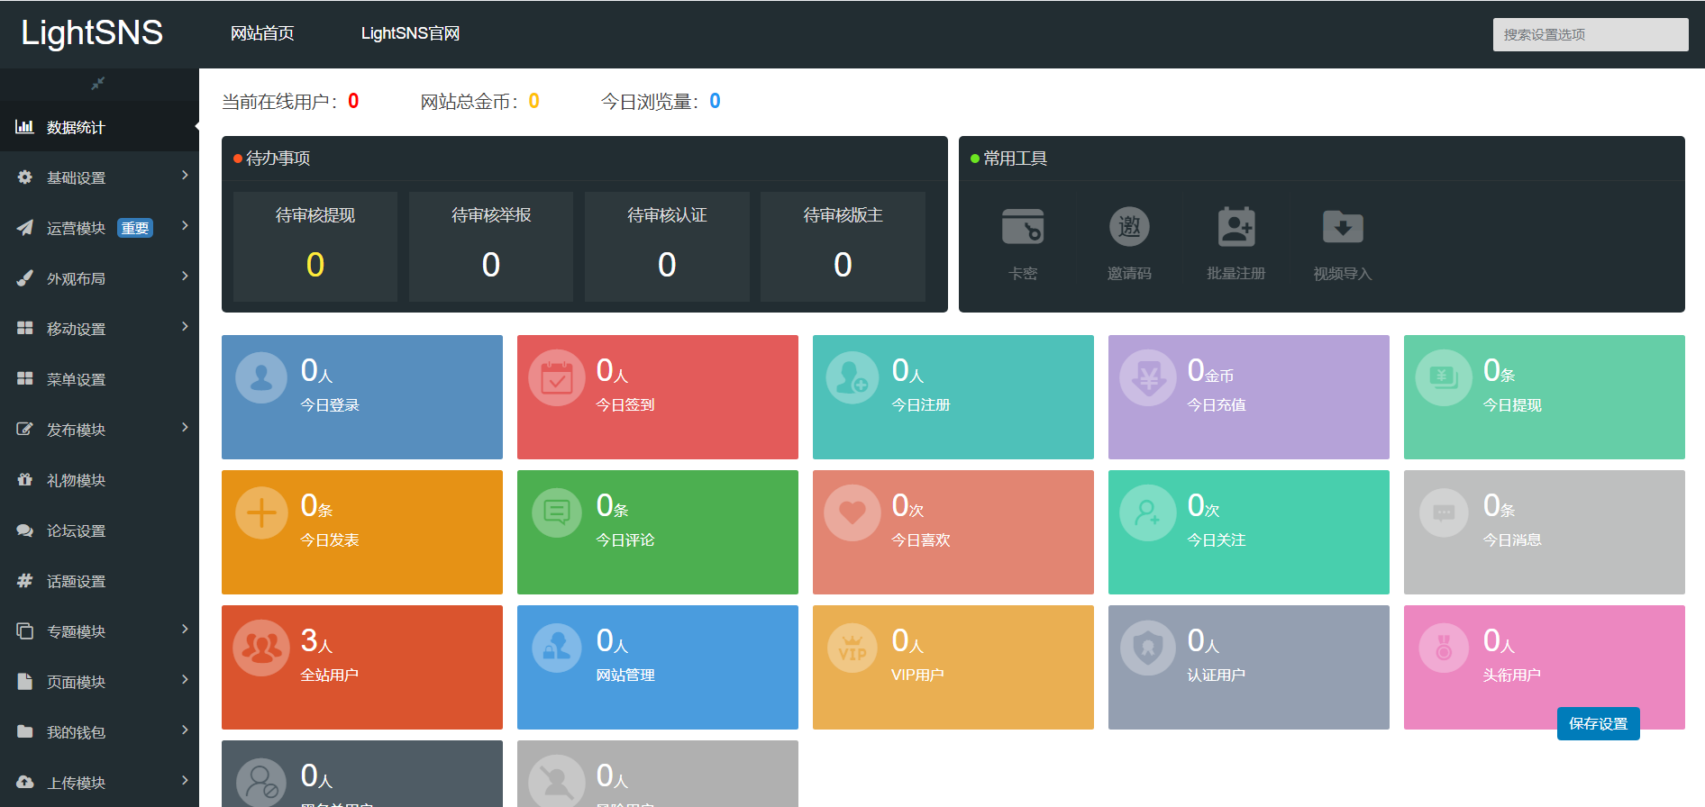The image size is (1705, 807).
Task: Select 礼物模块 in the sidebar
Action: pyautogui.click(x=99, y=480)
